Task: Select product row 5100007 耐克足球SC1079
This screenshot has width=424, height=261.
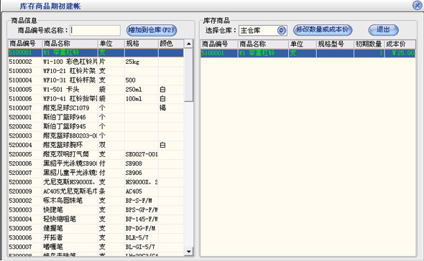Action: (96, 108)
